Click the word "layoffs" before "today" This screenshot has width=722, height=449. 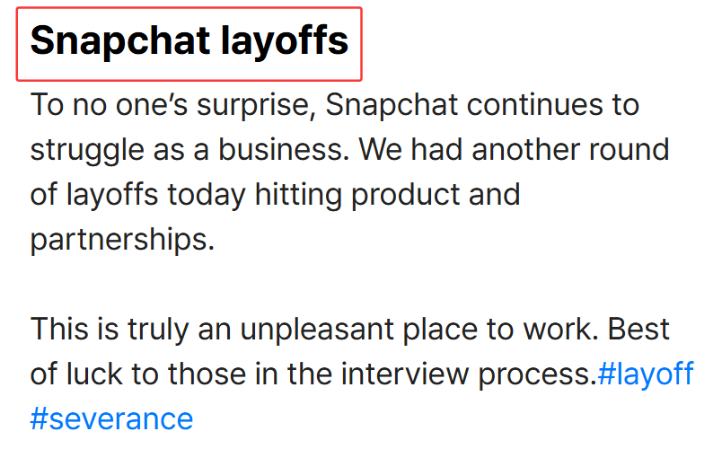[112, 195]
